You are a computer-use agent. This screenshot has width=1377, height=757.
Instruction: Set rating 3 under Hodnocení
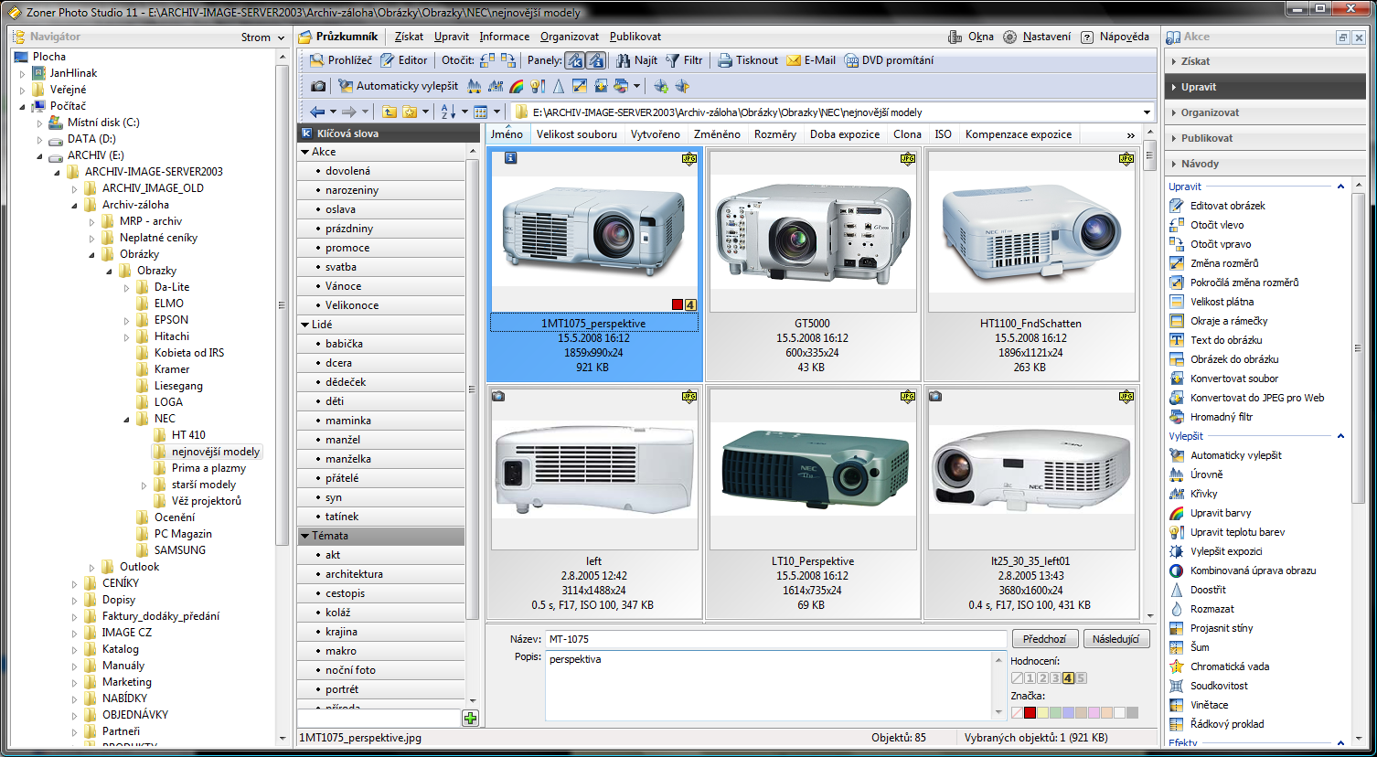[x=1055, y=678]
